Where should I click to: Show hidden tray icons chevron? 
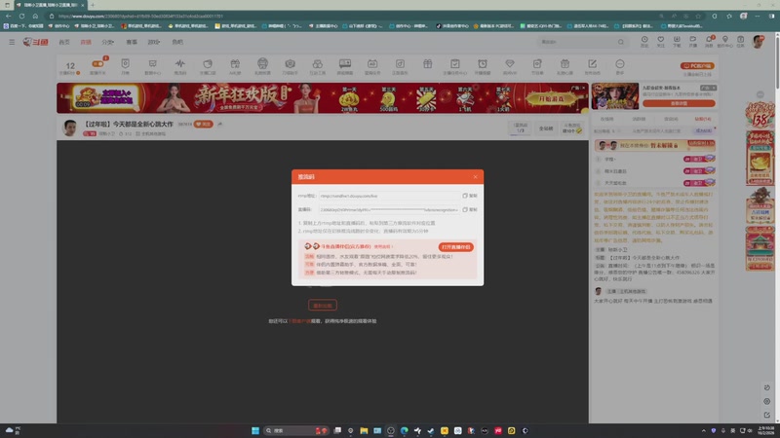pyautogui.click(x=703, y=430)
